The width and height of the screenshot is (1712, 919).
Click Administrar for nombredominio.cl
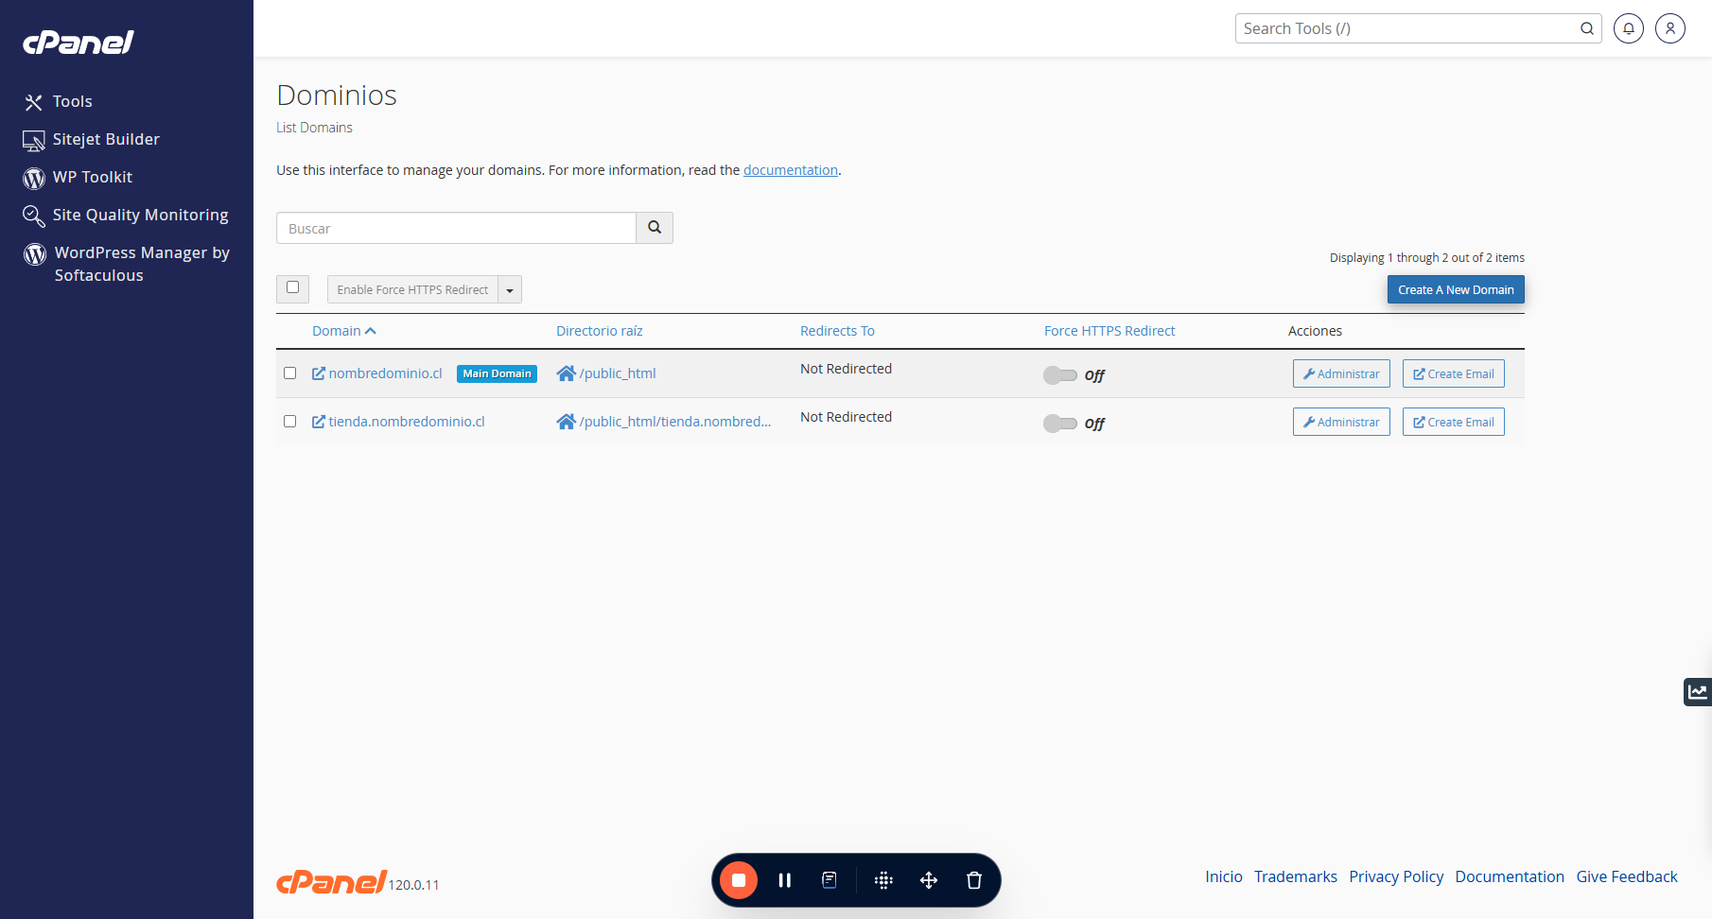point(1341,373)
